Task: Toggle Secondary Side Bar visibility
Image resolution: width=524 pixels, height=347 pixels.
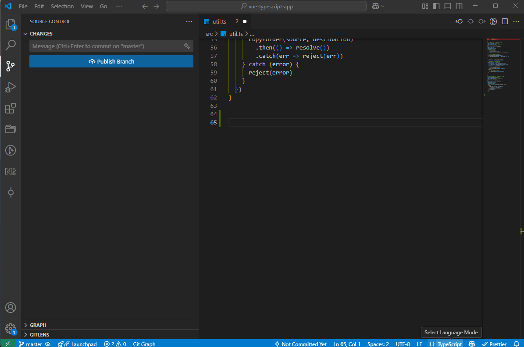Action: [x=459, y=6]
